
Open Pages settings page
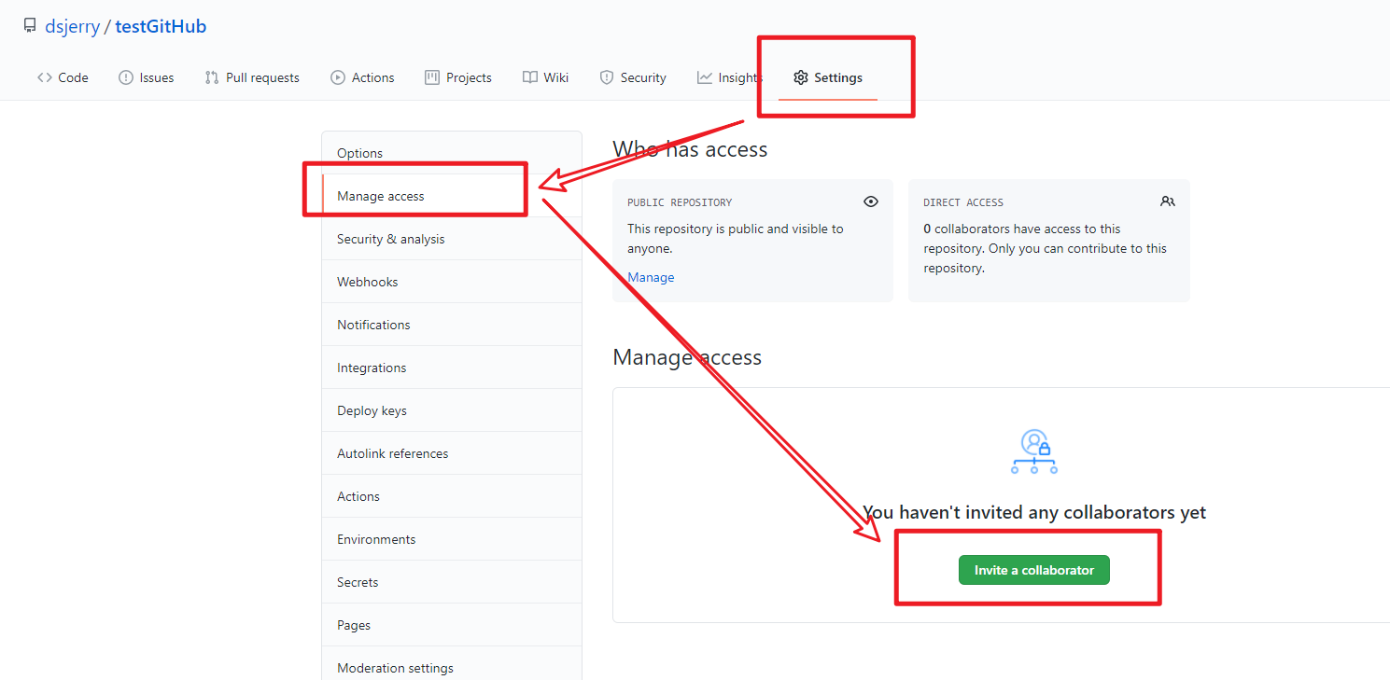(452, 625)
